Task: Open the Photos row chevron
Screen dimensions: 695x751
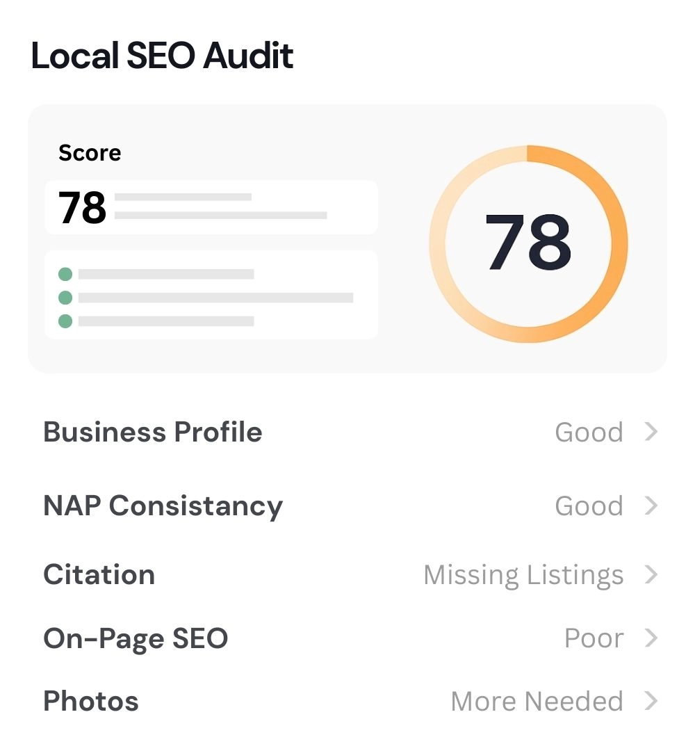Action: (x=651, y=701)
